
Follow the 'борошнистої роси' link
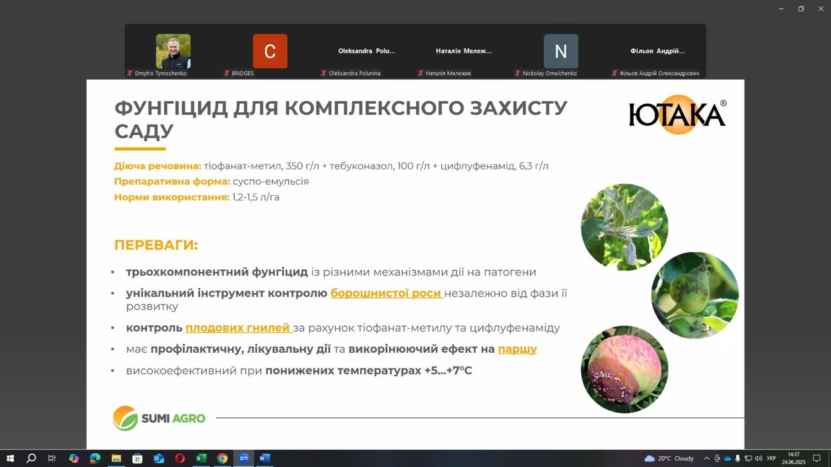coord(386,293)
